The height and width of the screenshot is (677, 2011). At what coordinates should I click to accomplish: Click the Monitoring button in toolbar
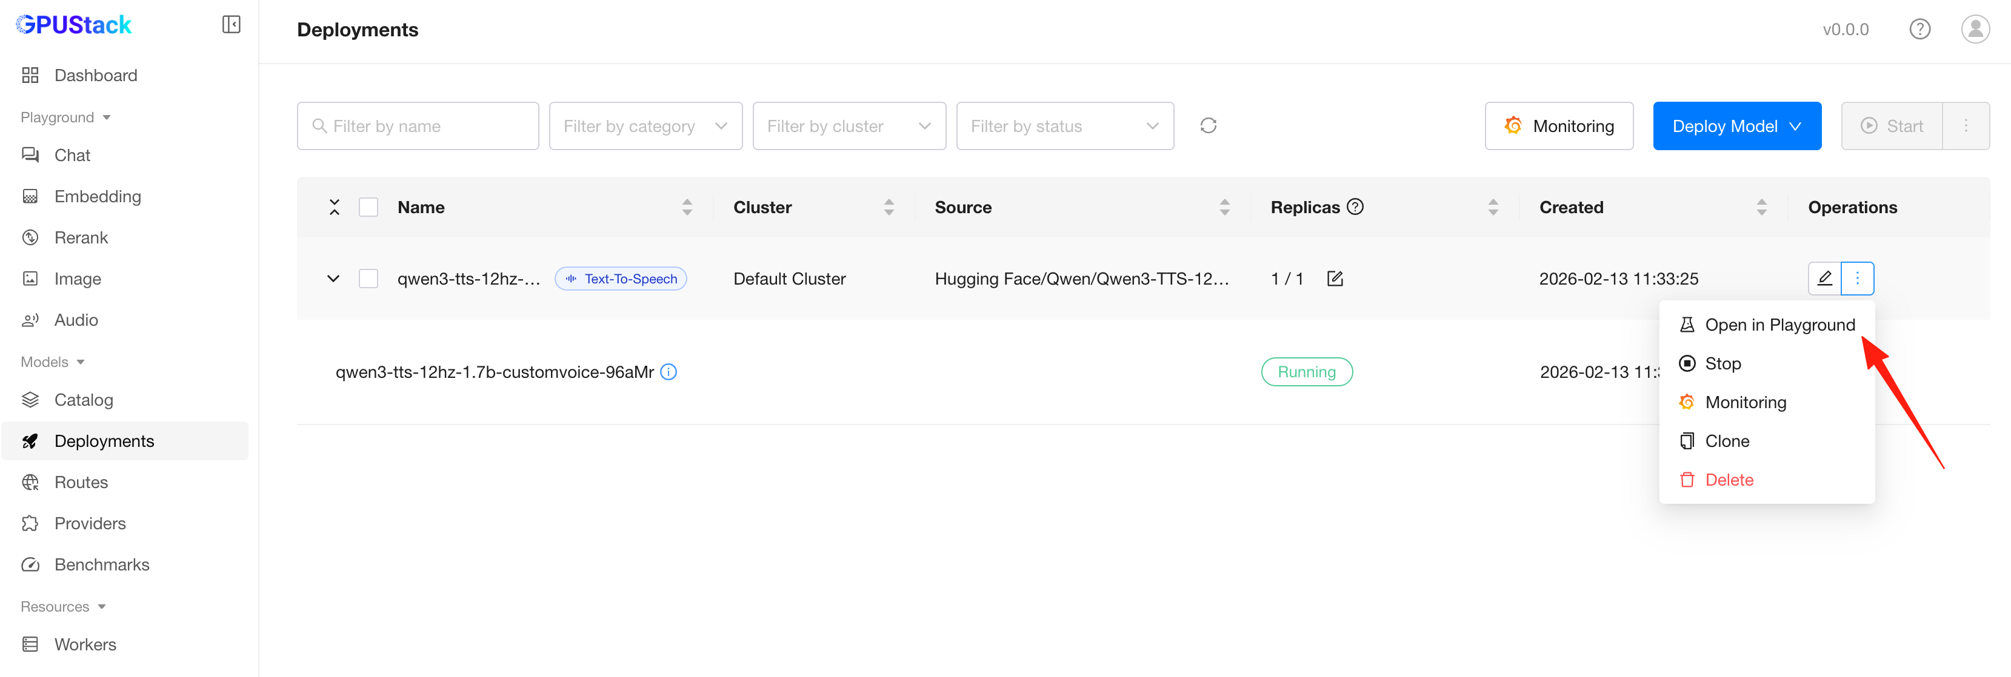tap(1558, 127)
